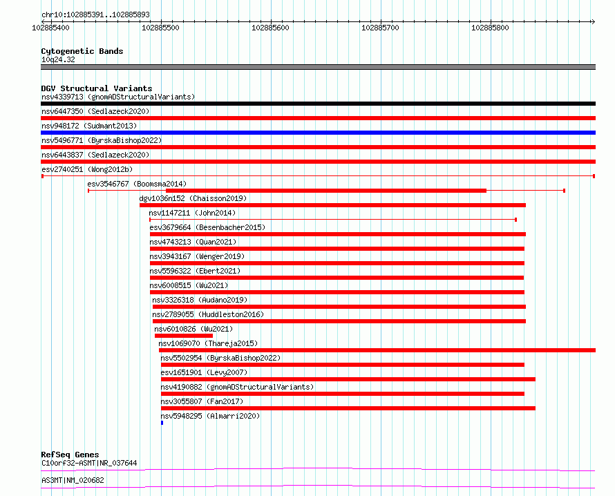
Task: Select the C10orf32-ASMT|NR_037644 gene label
Action: (x=89, y=463)
